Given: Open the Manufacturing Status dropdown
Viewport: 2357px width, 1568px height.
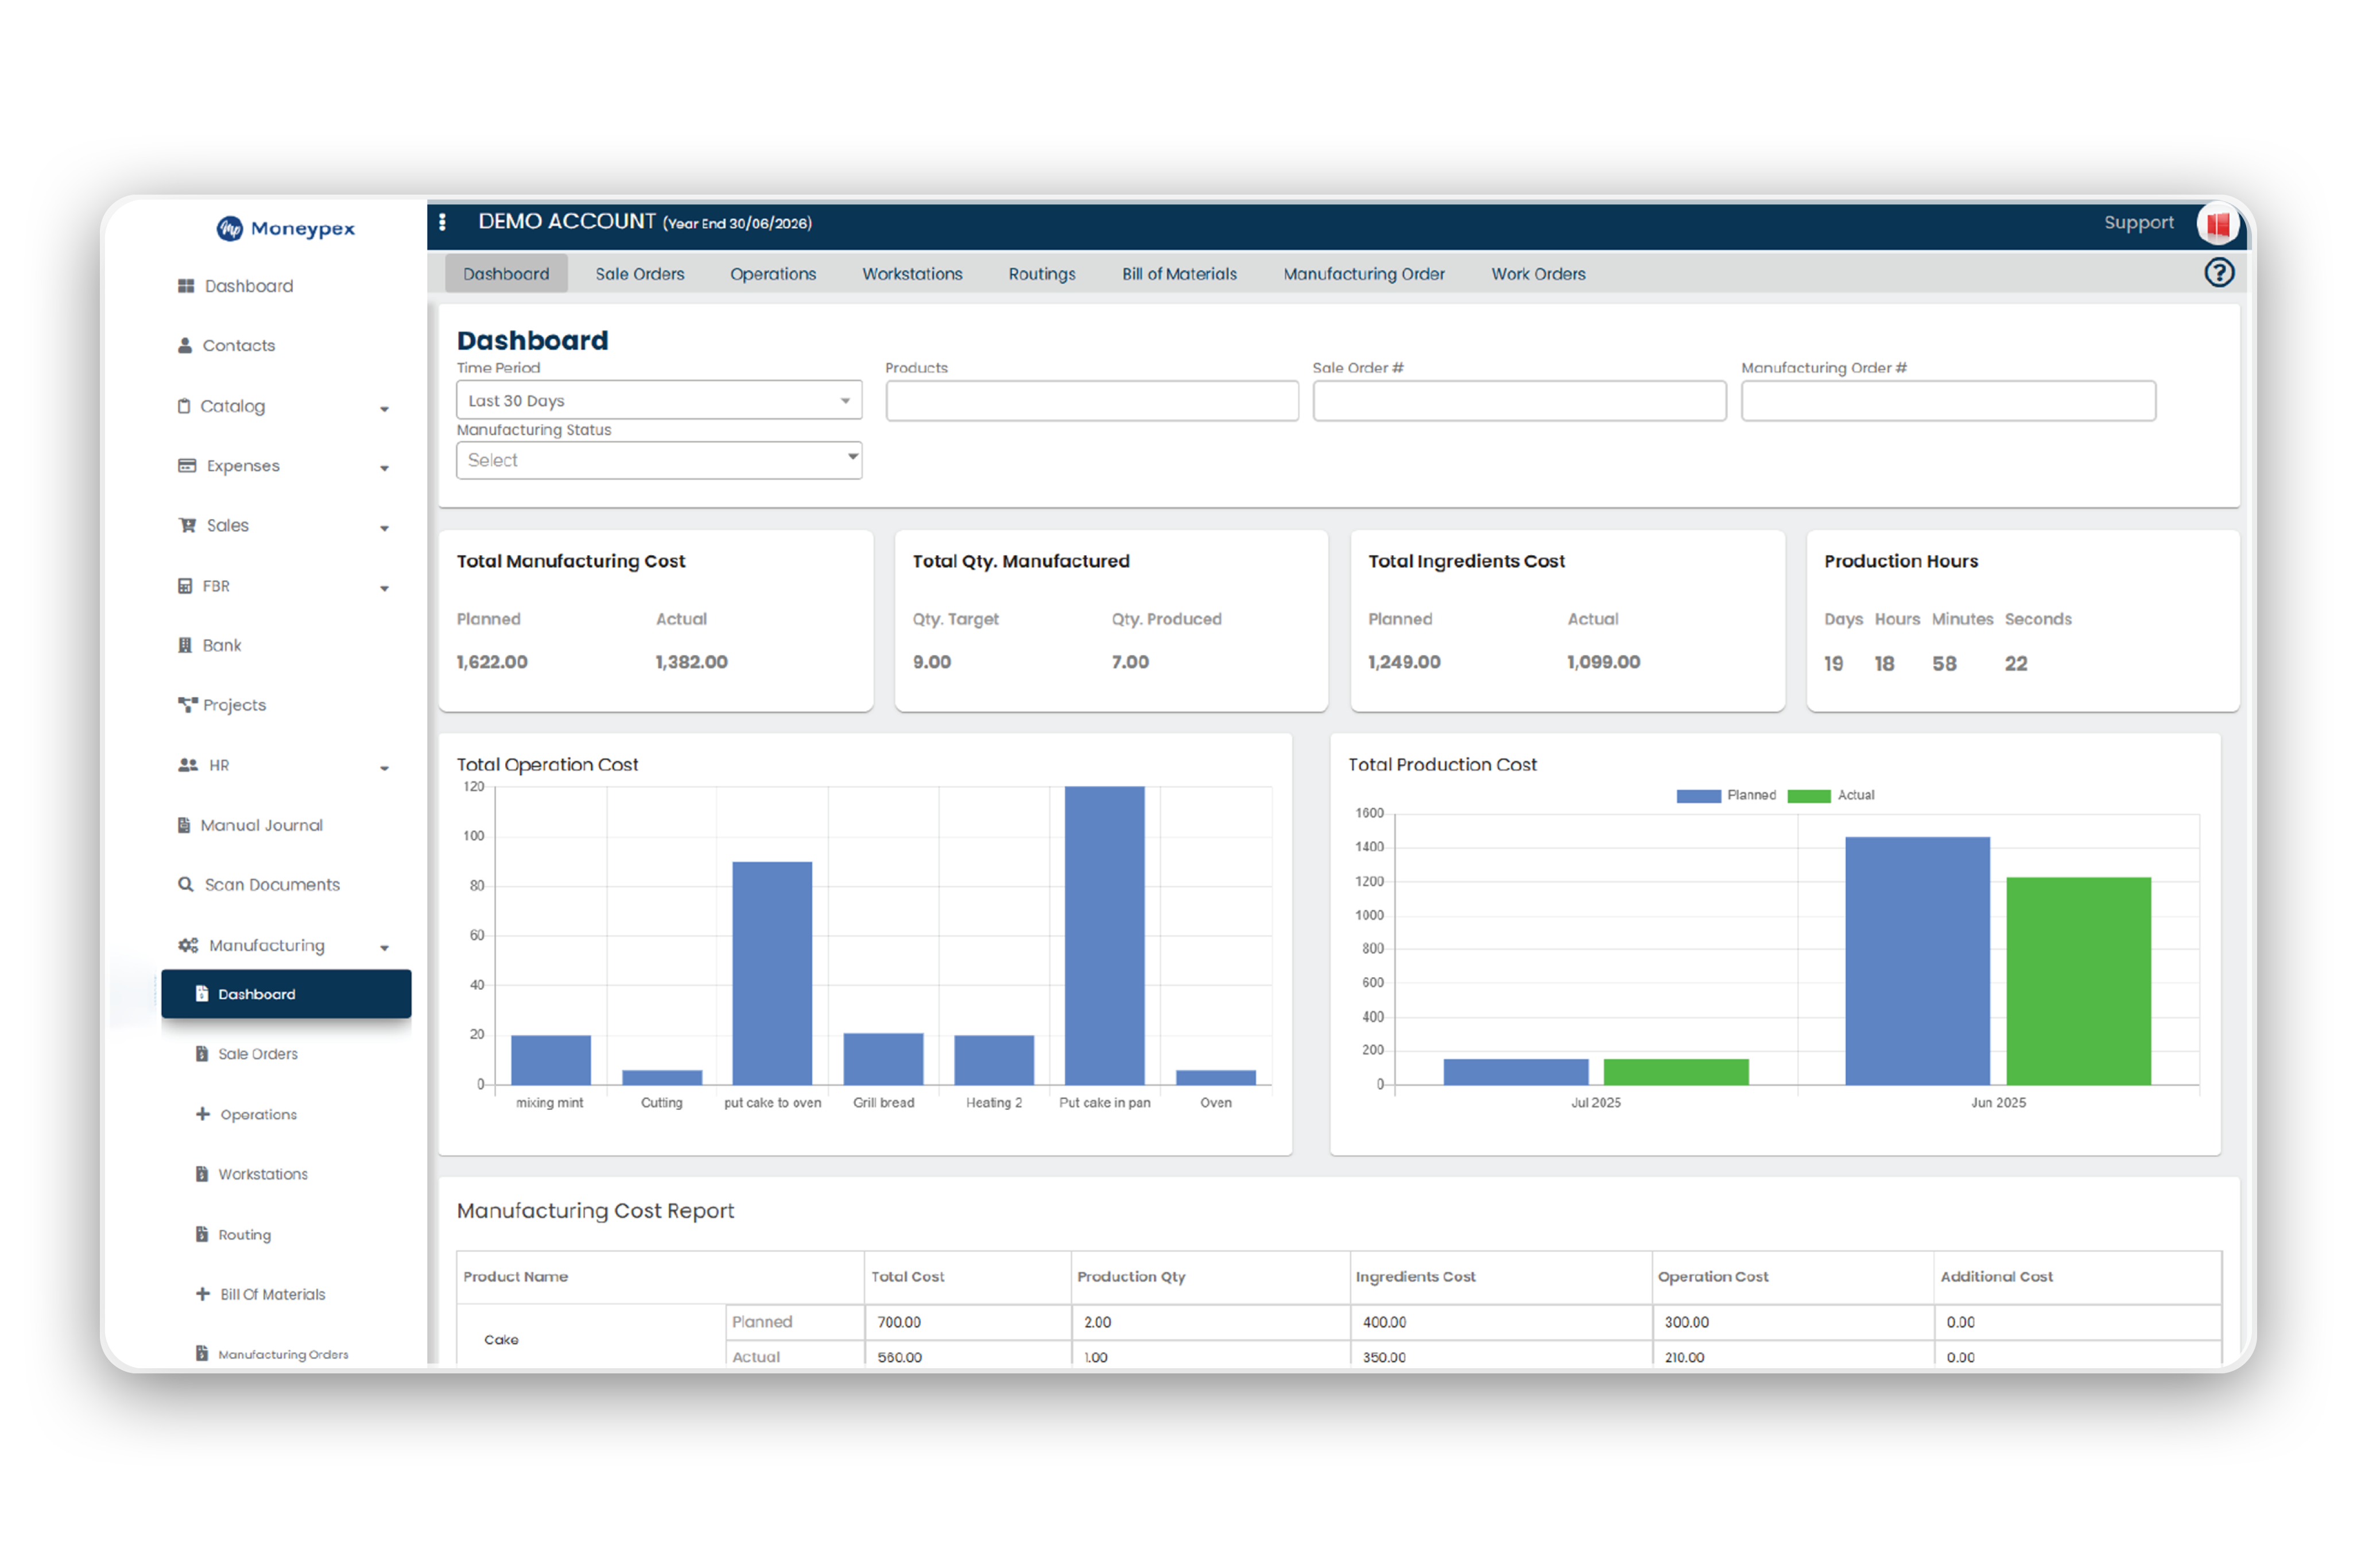Looking at the screenshot, I should pyautogui.click(x=659, y=460).
